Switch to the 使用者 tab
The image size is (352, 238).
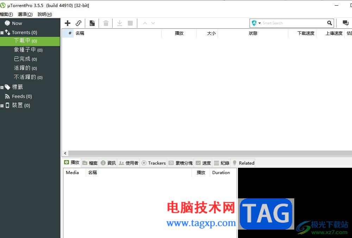tap(128, 163)
